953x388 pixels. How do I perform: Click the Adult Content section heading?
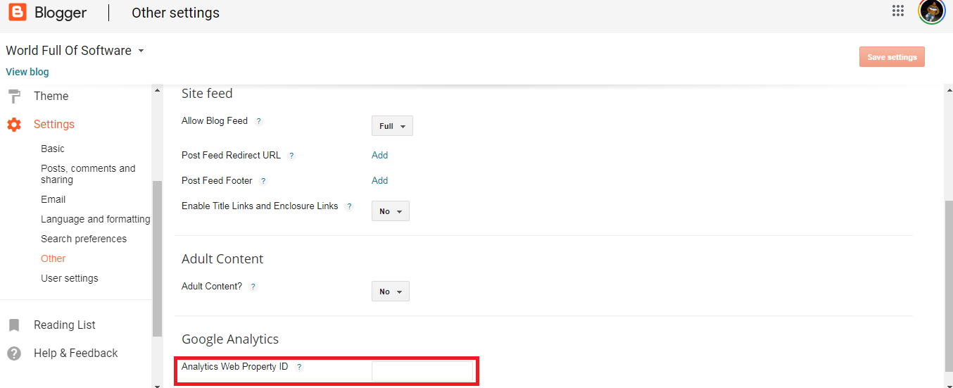pos(222,258)
